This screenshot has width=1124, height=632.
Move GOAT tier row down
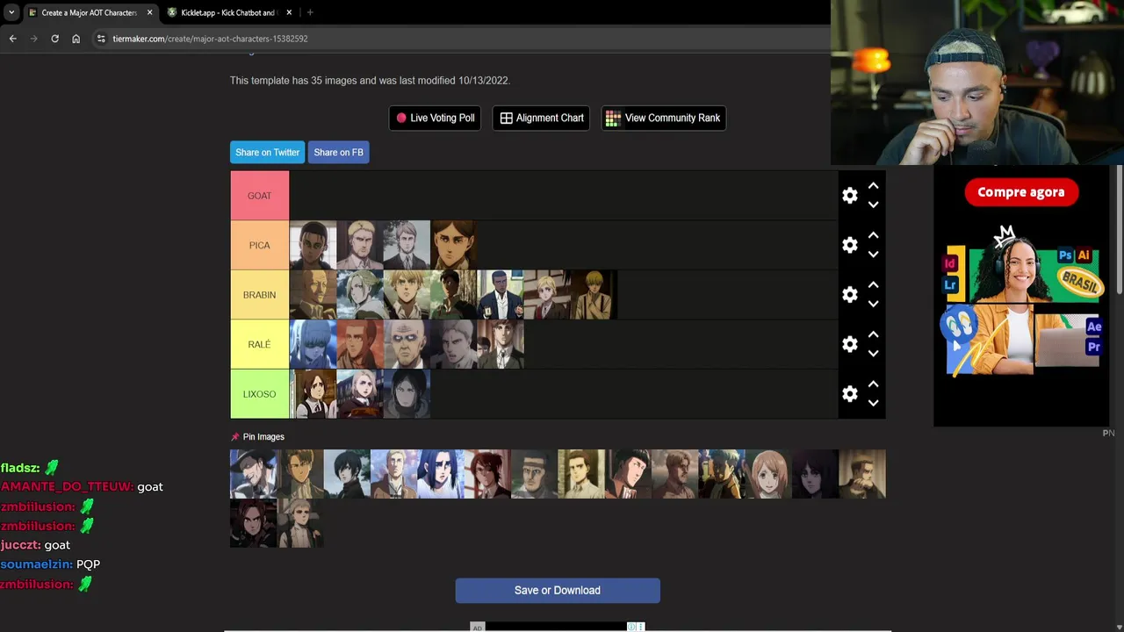873,205
